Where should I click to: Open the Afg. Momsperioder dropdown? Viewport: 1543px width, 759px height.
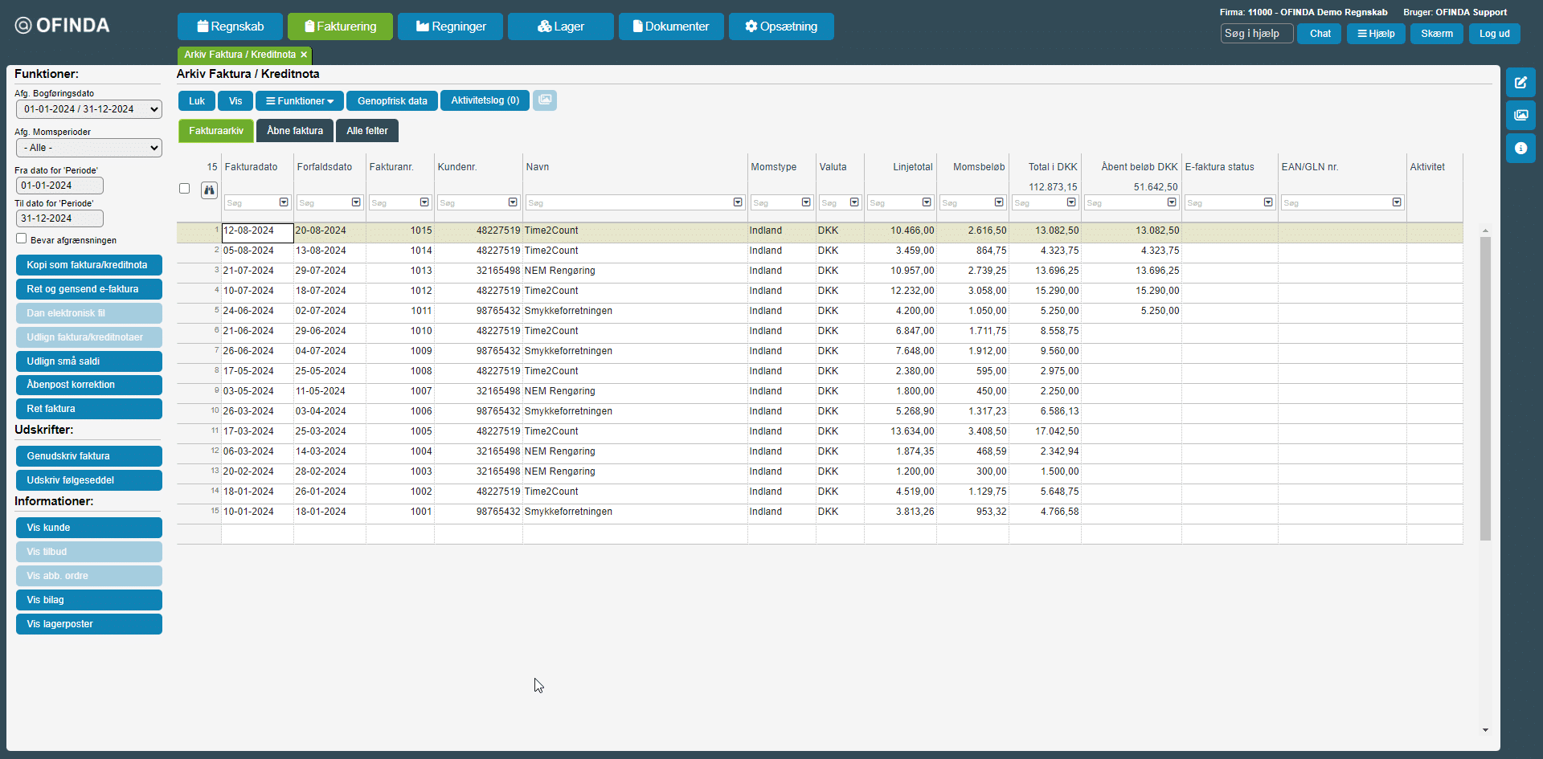click(x=88, y=148)
